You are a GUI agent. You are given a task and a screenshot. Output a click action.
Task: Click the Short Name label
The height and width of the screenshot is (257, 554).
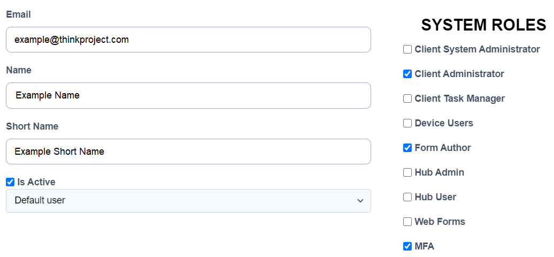coord(32,126)
